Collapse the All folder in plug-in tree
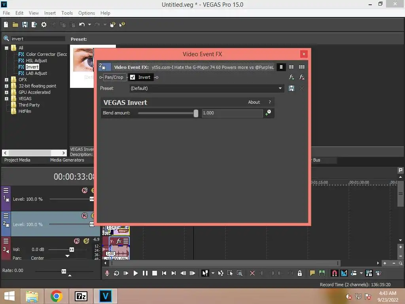The height and width of the screenshot is (304, 405). point(6,48)
